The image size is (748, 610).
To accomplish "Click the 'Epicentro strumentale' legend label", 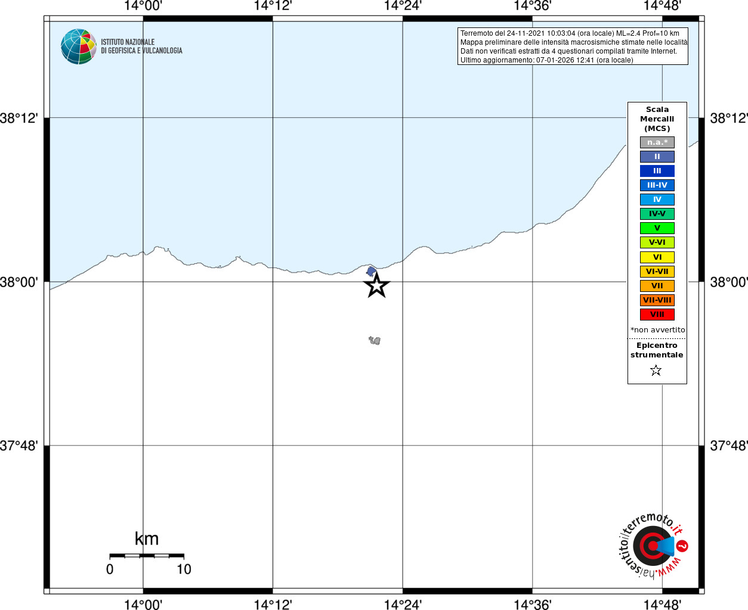I will point(657,350).
